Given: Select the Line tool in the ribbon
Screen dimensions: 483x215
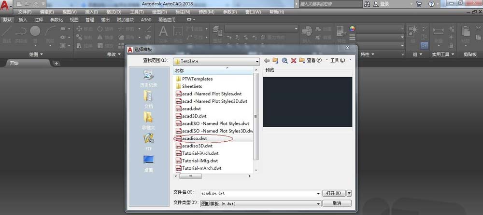Looking at the screenshot, I should pos(6,35).
